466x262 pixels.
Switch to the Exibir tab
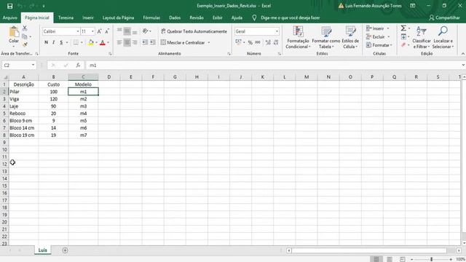(218, 17)
